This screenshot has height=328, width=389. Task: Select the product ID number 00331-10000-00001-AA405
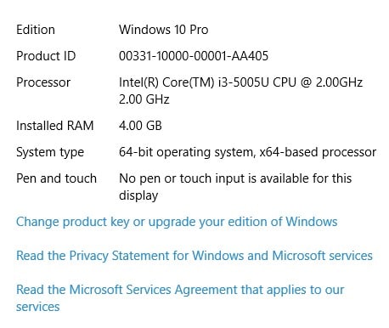194,56
